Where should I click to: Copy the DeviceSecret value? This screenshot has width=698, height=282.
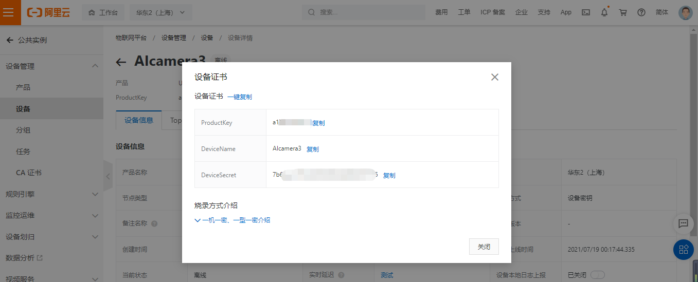(x=389, y=175)
